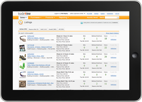Screen dimensions: 142x102
Task: Click "Closes in 12 hours 41 mins" text
Action: pyautogui.click(x=65, y=63)
